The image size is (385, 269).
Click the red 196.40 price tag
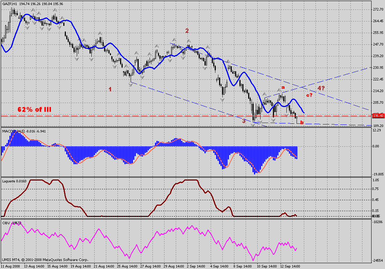click(x=378, y=115)
